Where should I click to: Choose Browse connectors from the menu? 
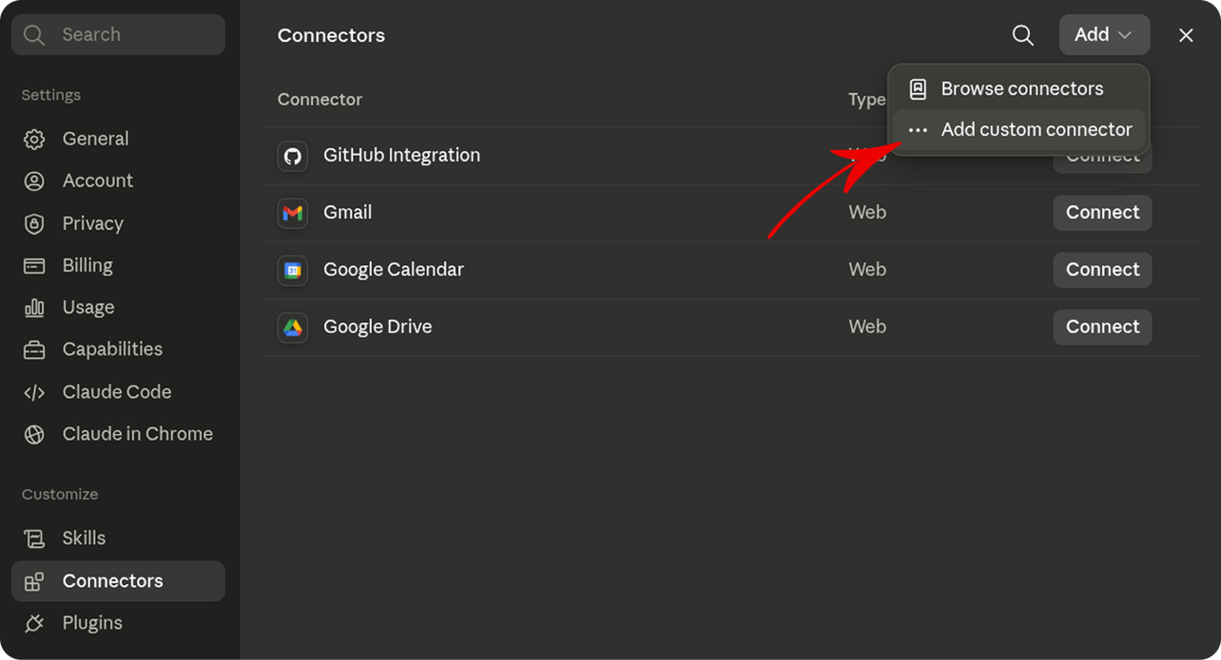1019,88
